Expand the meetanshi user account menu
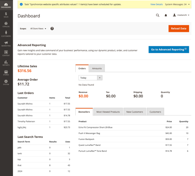The image size is (195, 176). (x=181, y=15)
